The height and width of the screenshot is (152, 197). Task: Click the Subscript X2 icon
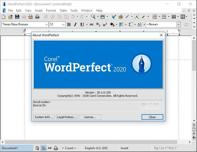[98, 24]
